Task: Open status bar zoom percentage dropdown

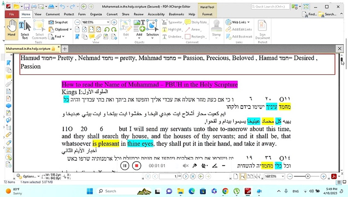Action: click(x=283, y=176)
